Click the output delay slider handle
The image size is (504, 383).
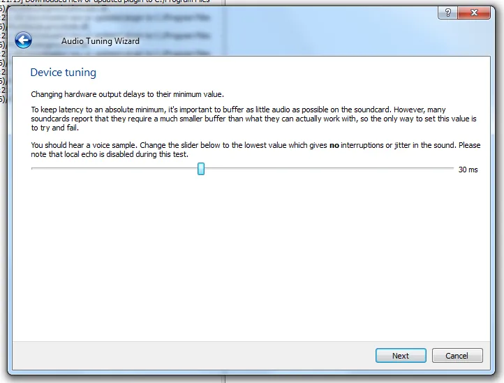pos(201,169)
